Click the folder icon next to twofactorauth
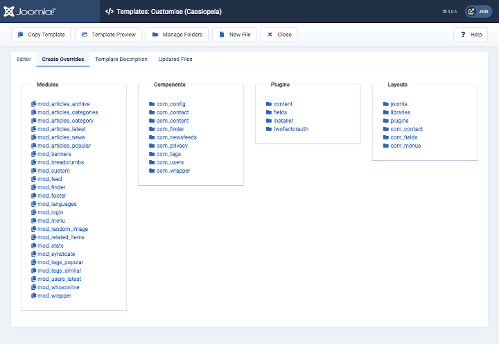499x344 pixels. pos(268,129)
